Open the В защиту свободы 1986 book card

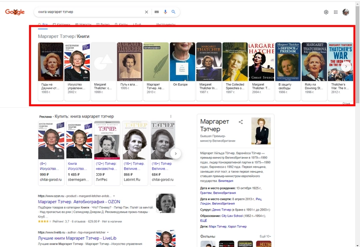click(288, 71)
